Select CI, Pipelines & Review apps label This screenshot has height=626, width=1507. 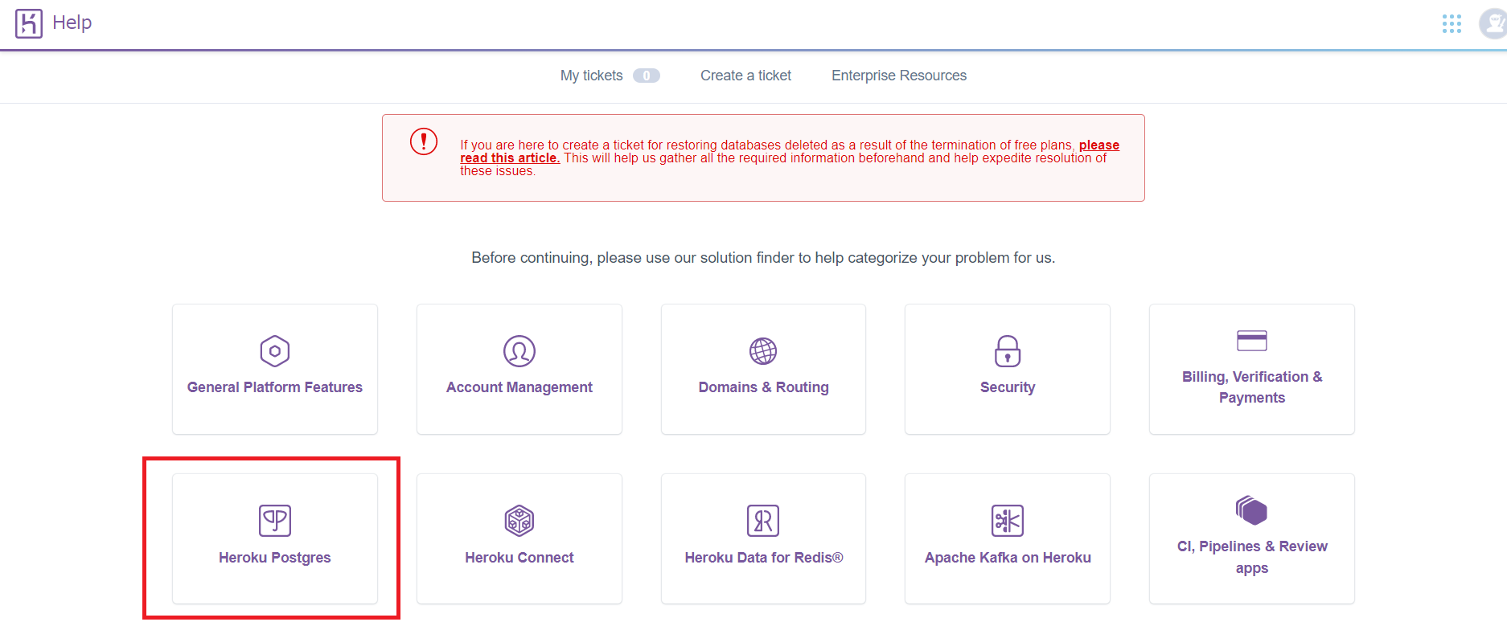(x=1252, y=557)
